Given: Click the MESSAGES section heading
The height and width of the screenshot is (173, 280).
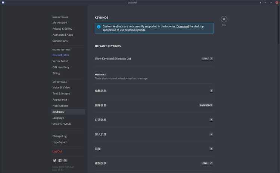Looking at the screenshot, I should tap(100, 74).
